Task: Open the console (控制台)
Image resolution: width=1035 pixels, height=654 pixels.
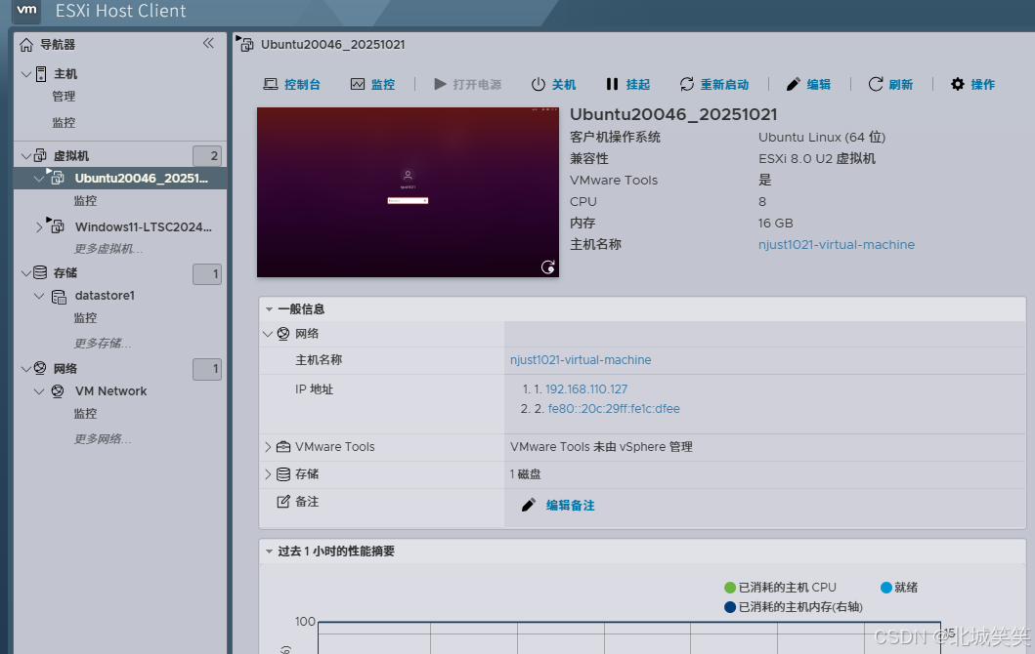Action: (x=292, y=84)
